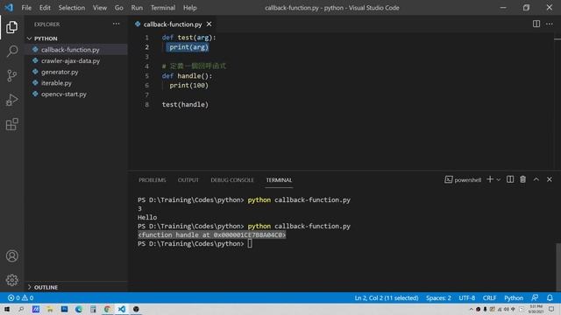Image resolution: width=561 pixels, height=315 pixels.
Task: Open the View menu
Action: point(100,8)
